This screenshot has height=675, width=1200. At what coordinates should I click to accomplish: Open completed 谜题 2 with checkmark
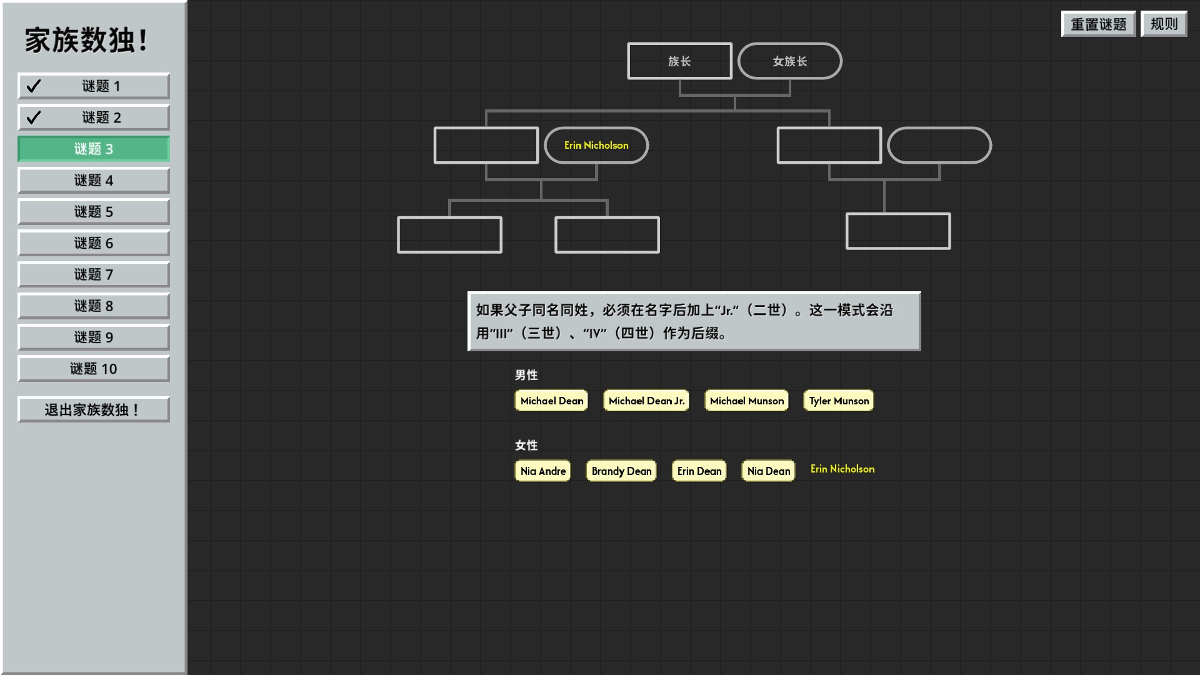[94, 117]
